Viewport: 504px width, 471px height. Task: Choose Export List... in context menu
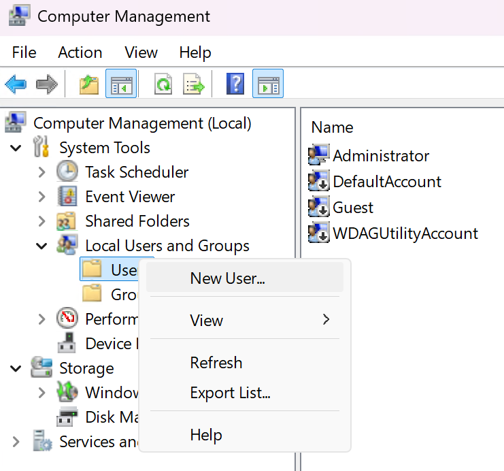coord(245,393)
